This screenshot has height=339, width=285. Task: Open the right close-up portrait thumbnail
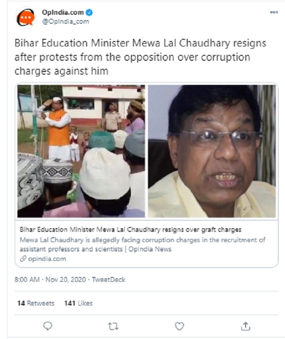point(212,151)
